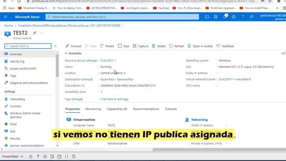Viewport: 286px width, 161px height.
Task: Open the CreateVm deployment breadcrumb link
Action: 69,25
